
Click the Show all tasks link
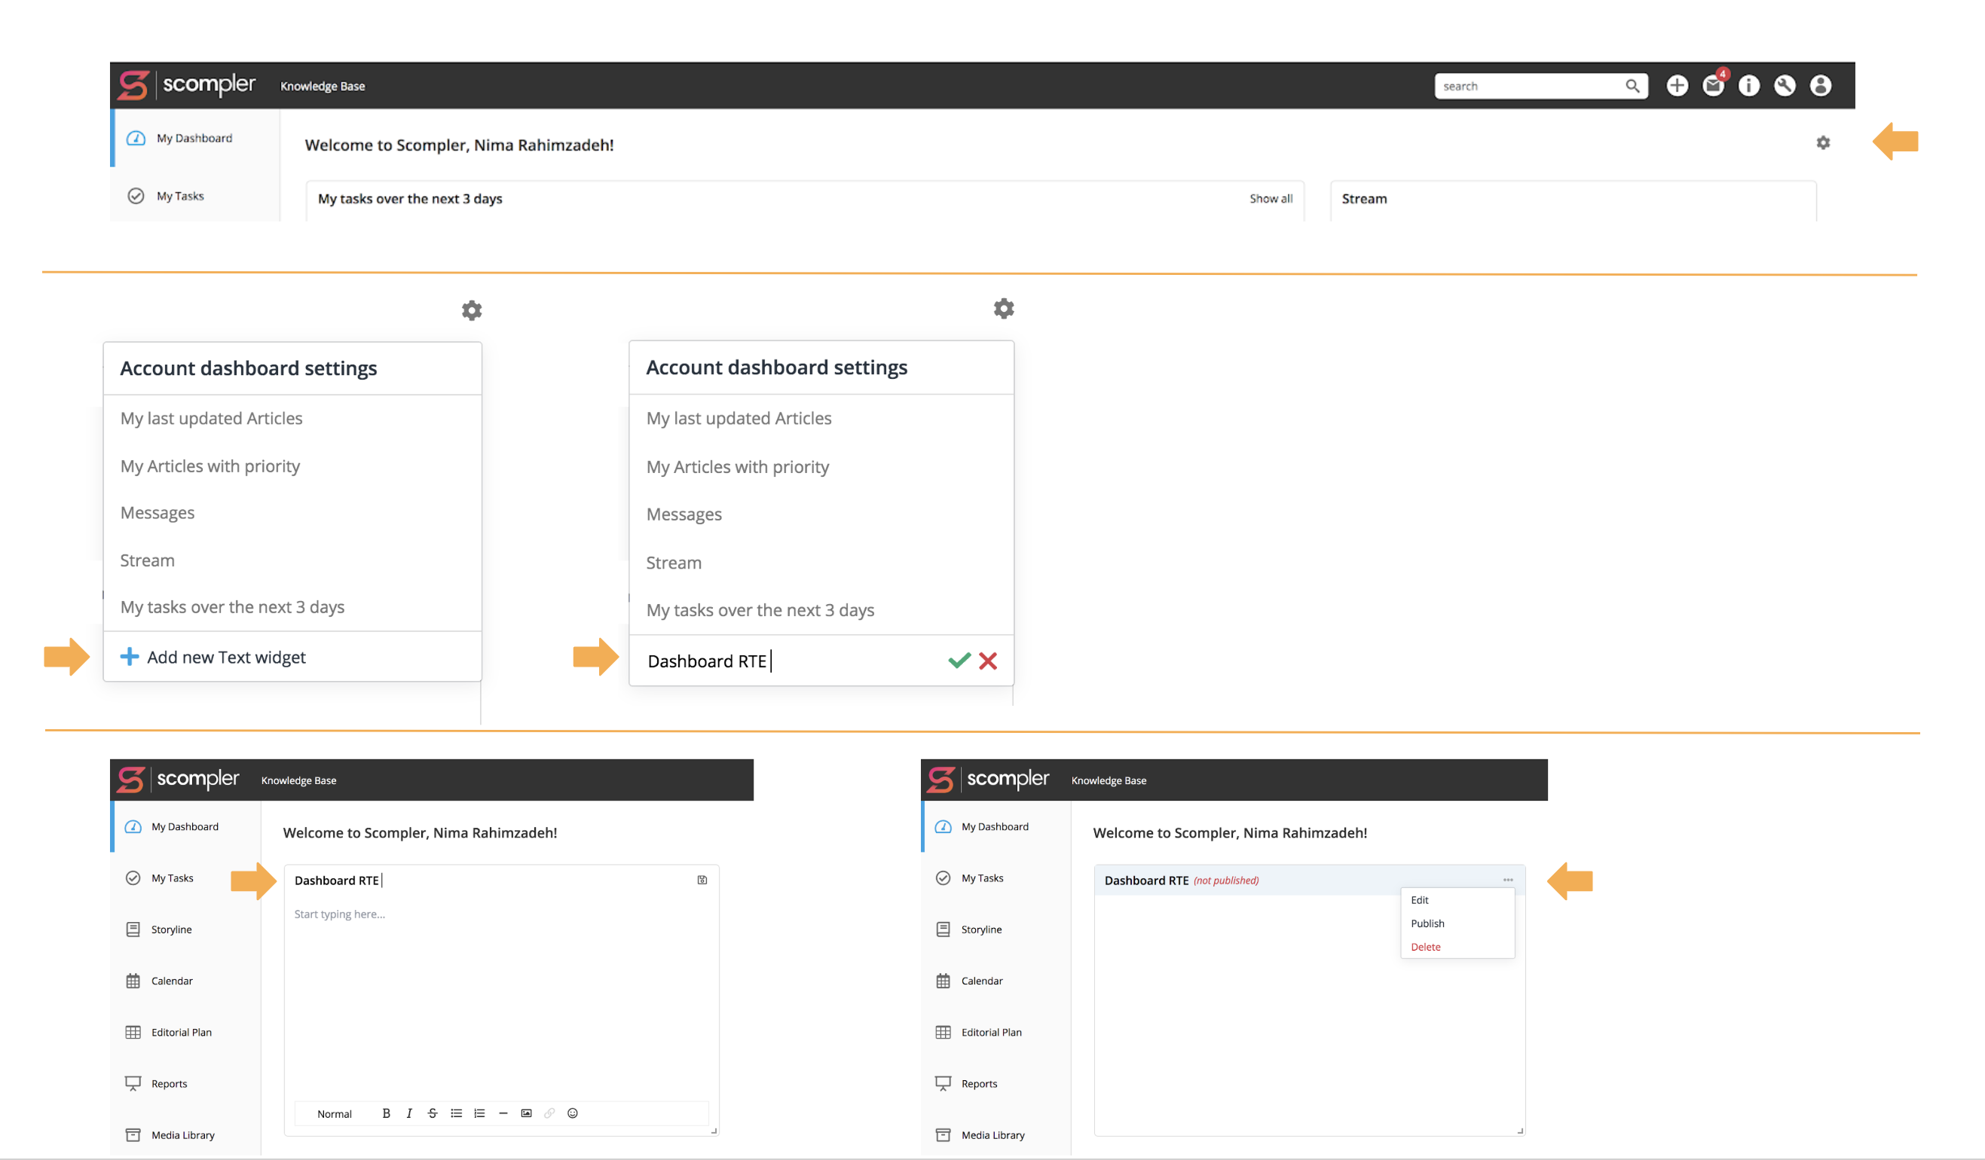point(1271,198)
